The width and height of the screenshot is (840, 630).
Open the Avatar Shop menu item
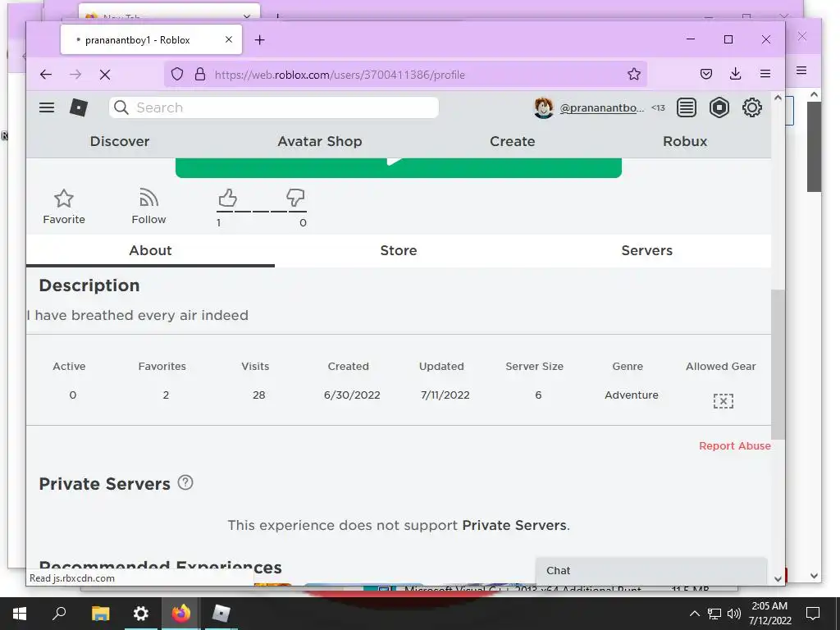[x=320, y=141]
